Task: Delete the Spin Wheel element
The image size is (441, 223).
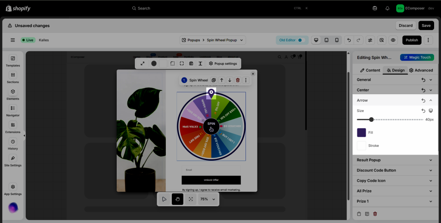Action: pos(238,80)
